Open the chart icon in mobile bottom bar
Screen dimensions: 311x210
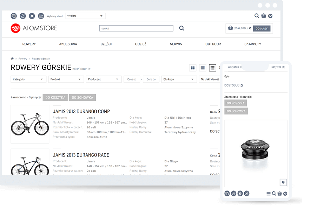(x=247, y=194)
